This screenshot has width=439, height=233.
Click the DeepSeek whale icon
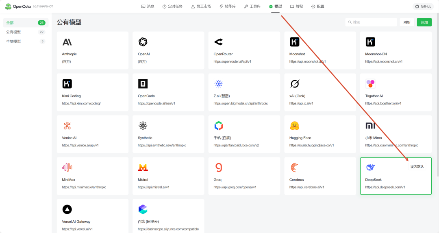[370, 168]
